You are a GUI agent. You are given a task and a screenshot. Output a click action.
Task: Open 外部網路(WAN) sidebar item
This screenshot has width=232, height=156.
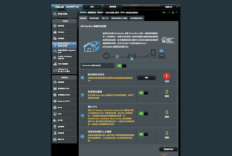[64, 95]
